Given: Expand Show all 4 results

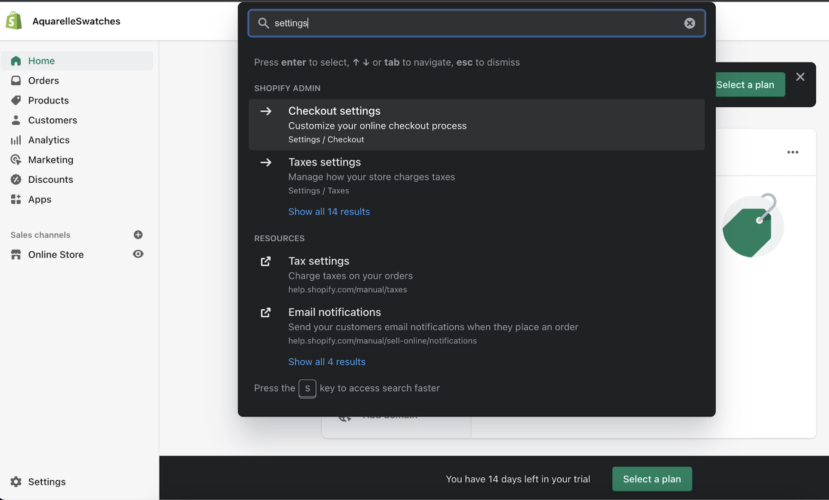Looking at the screenshot, I should point(327,362).
